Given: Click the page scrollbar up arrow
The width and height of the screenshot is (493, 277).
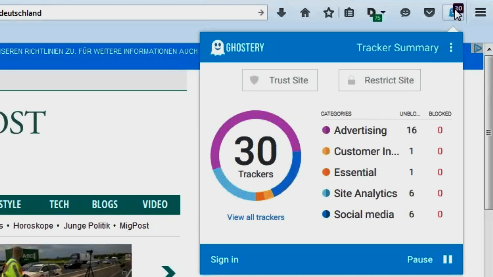Looking at the screenshot, I should tap(489, 49).
